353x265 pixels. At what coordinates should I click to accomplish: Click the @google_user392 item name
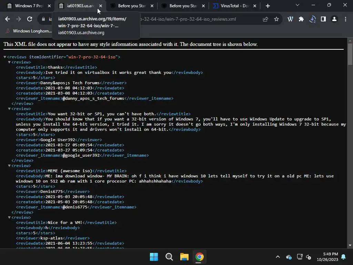(81, 156)
